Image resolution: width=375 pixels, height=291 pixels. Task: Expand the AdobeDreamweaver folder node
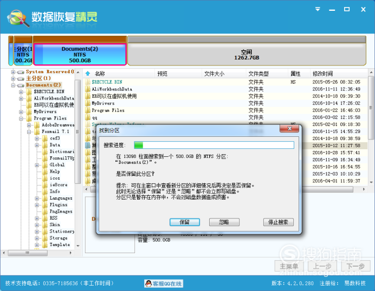click(x=29, y=125)
